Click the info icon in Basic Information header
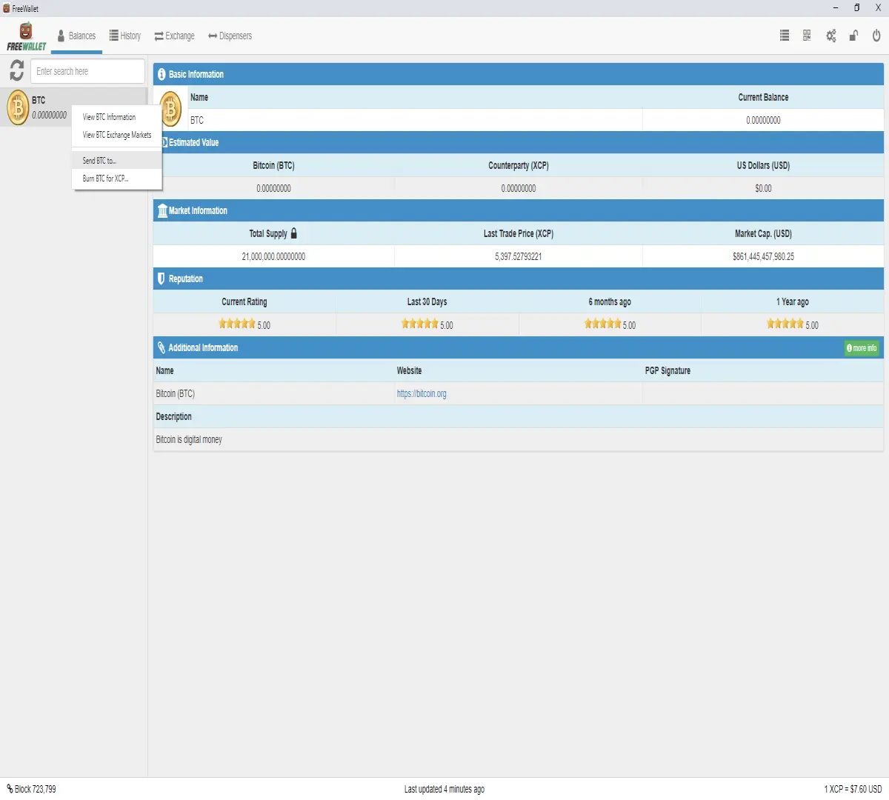 coord(162,74)
